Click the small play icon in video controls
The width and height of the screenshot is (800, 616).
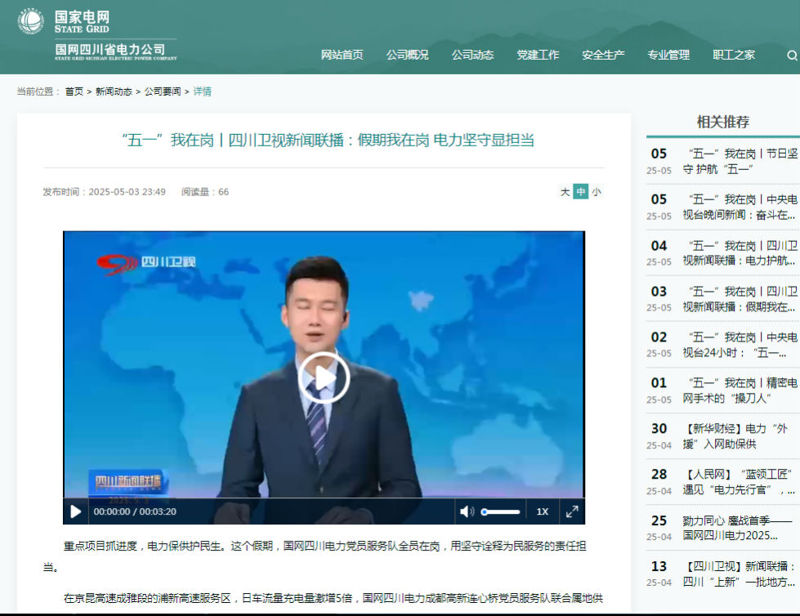(x=75, y=511)
